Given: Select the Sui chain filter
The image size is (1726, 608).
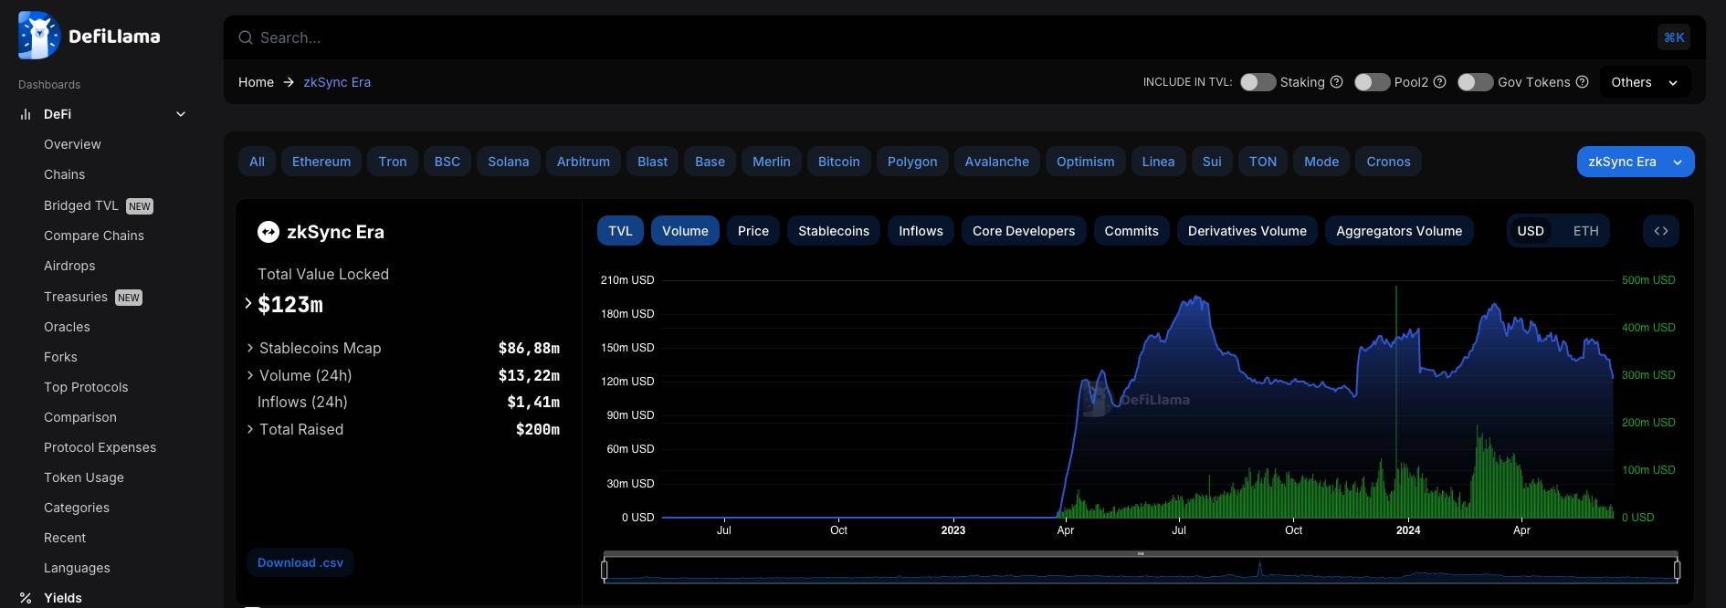Looking at the screenshot, I should (1212, 162).
